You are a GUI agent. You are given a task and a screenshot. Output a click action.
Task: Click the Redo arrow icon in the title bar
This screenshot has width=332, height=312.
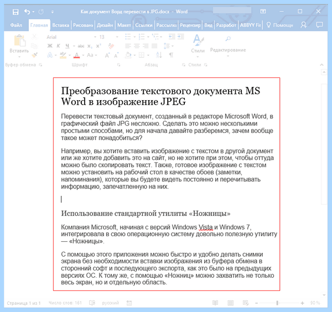[x=41, y=12]
